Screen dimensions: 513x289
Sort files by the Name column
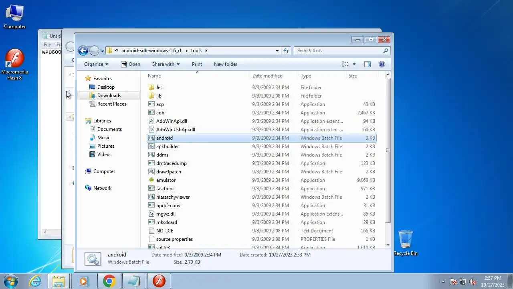tap(198, 76)
